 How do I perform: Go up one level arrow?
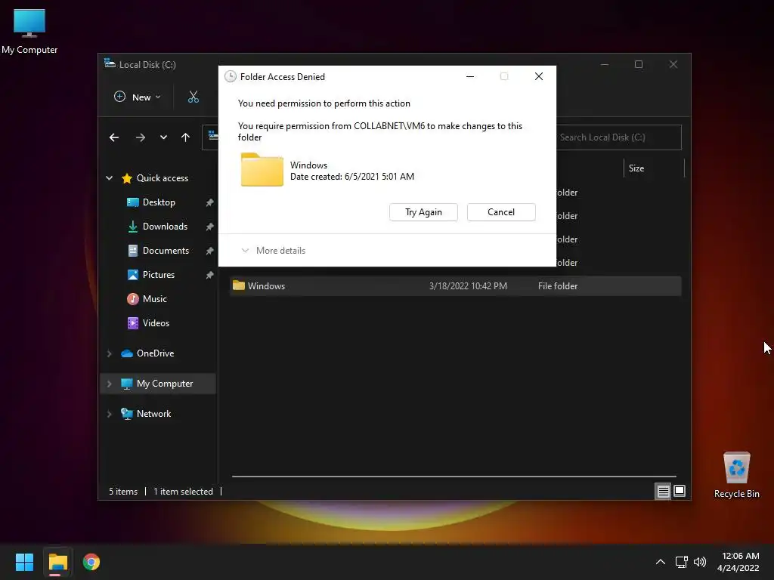186,137
